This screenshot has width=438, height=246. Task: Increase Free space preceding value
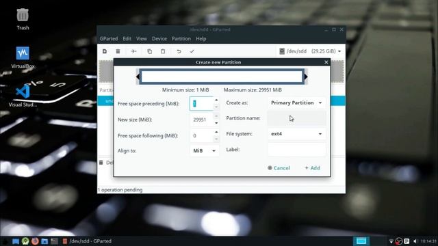216,100
